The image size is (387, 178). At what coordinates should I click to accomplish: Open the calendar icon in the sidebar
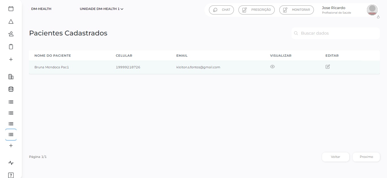pyautogui.click(x=11, y=9)
